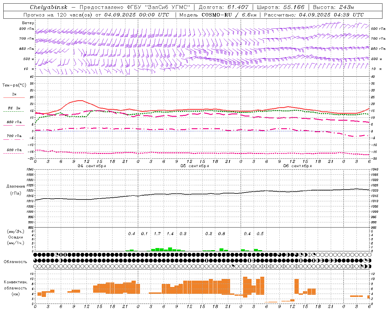Click the '05 сентября' date label

click(x=195, y=166)
